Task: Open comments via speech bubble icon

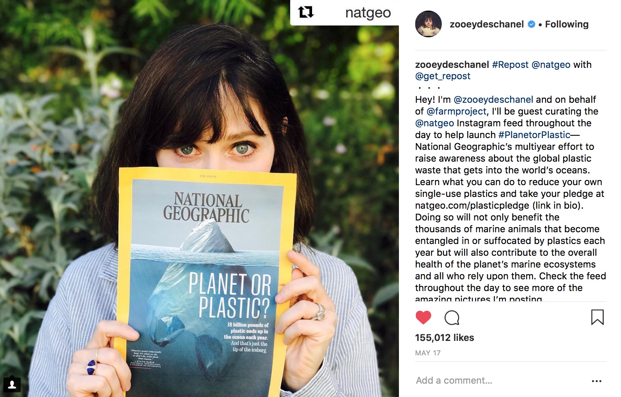Action: point(452,318)
